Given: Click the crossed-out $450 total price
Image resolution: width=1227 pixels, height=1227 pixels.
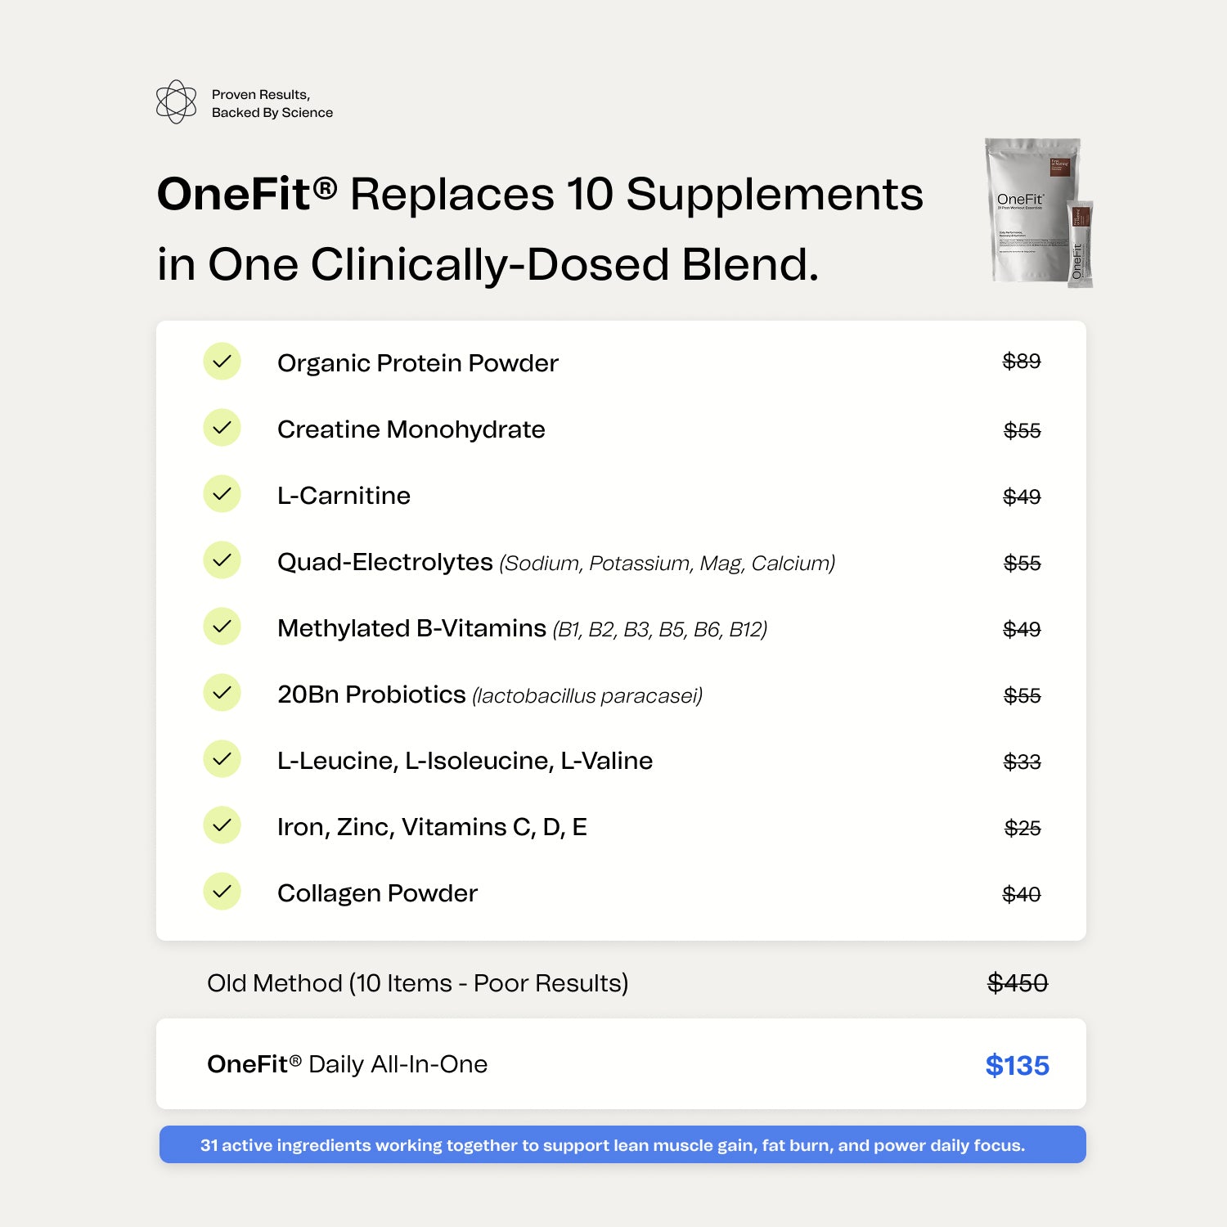Looking at the screenshot, I should coord(1017,982).
